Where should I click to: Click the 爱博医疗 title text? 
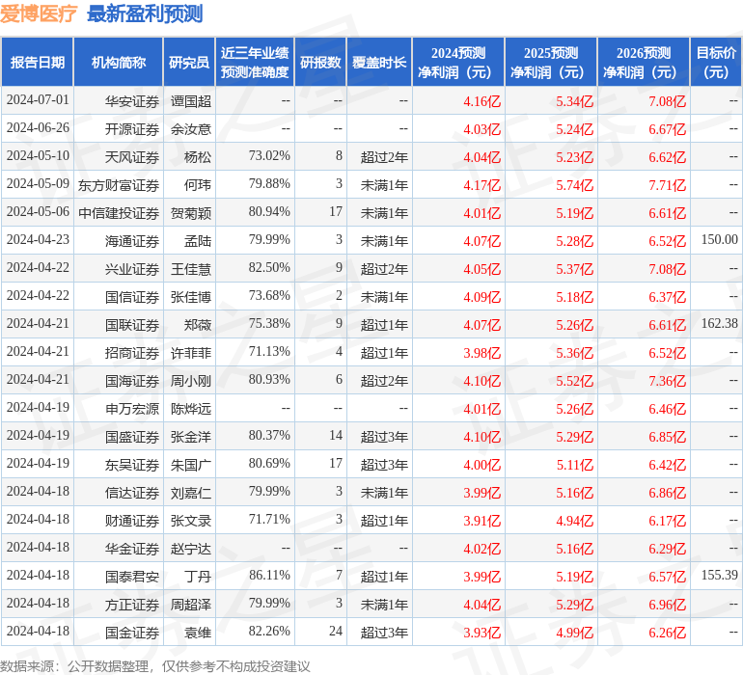point(39,13)
